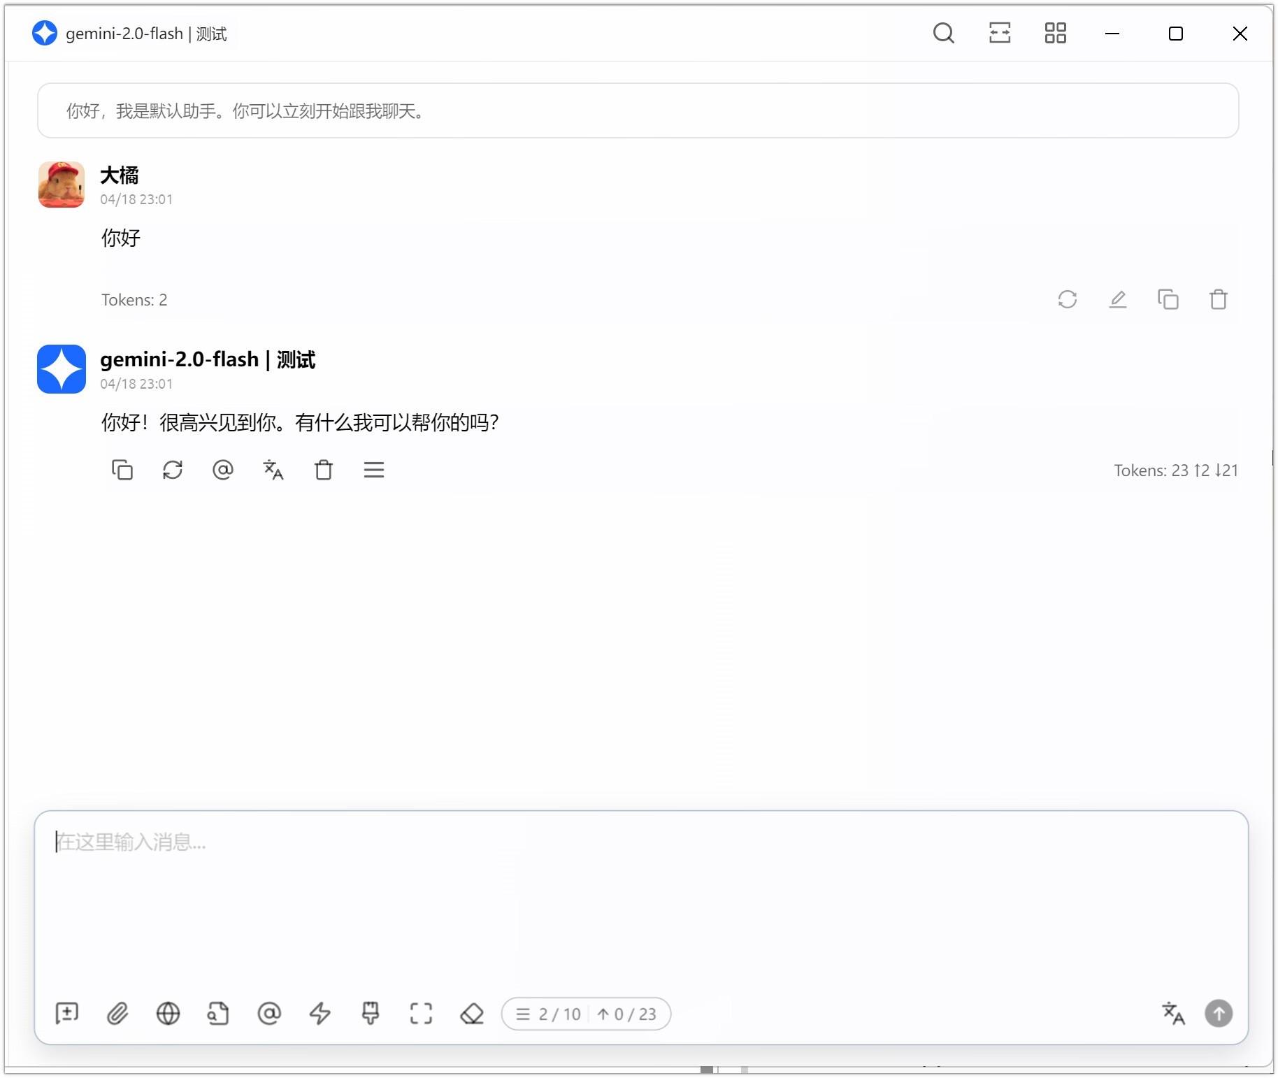The height and width of the screenshot is (1078, 1278).
Task: Translate input text with the bottom-right translate icon
Action: tap(1173, 1013)
